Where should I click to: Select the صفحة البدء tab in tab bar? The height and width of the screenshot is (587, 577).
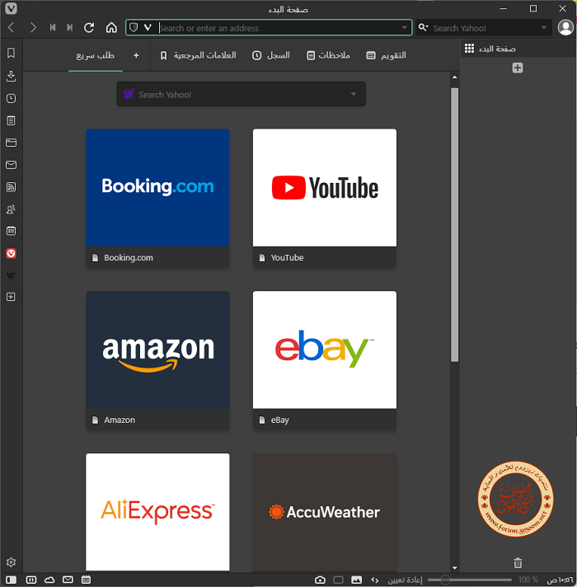(x=518, y=49)
